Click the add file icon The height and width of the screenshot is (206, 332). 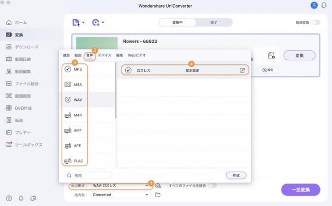click(x=76, y=22)
